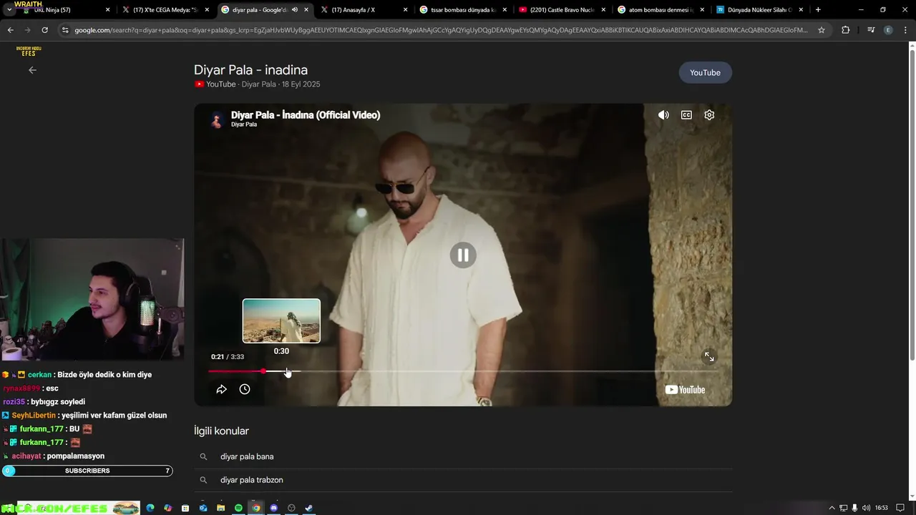Switch to X'te CEGA Medya tab

(x=165, y=10)
